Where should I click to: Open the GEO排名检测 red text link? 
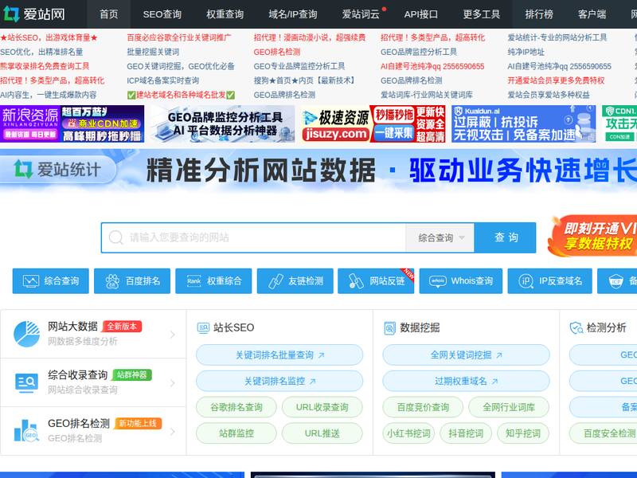(x=277, y=52)
